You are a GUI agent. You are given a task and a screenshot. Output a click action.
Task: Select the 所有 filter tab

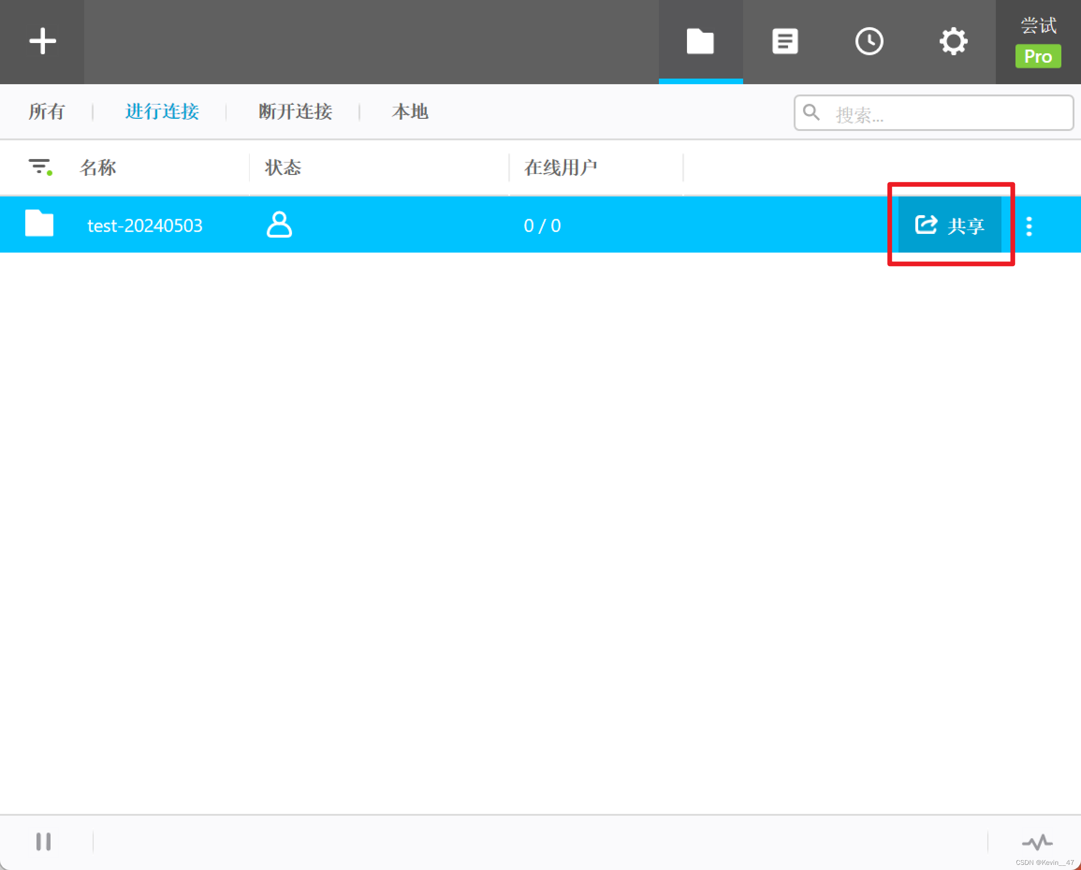(x=46, y=111)
